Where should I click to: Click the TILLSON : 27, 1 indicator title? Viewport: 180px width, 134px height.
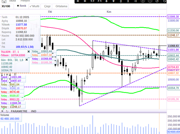[x=10, y=52]
